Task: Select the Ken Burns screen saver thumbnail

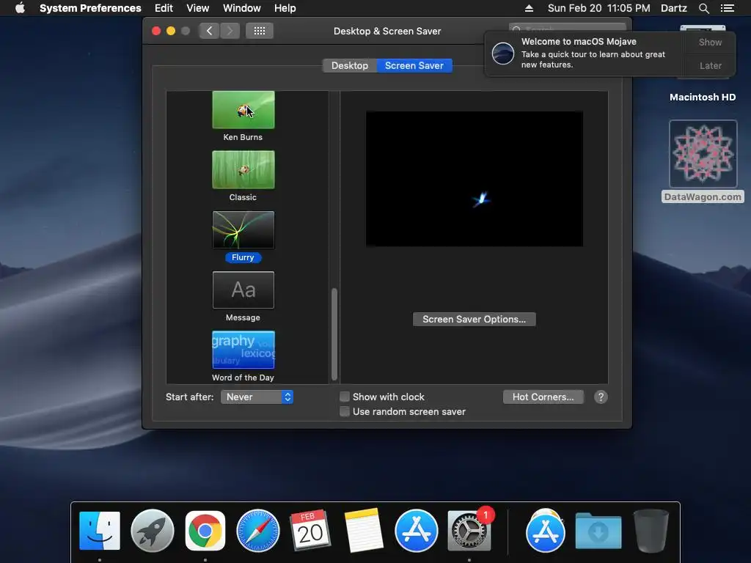Action: [243, 110]
